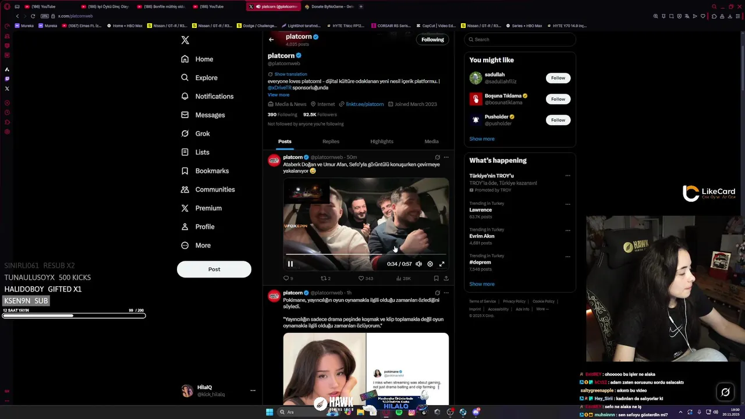Share the Ataberk Doğan post

[x=445, y=278]
